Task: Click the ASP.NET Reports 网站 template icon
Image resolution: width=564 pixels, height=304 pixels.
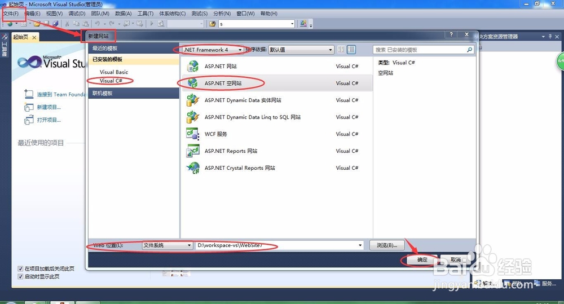Action: click(193, 151)
